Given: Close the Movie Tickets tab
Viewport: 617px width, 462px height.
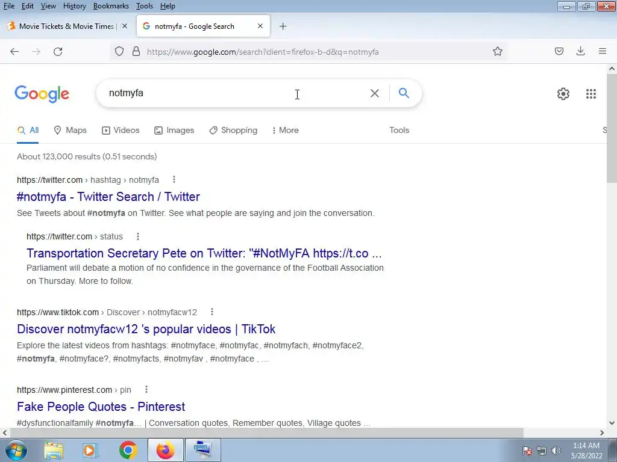Looking at the screenshot, I should [125, 26].
